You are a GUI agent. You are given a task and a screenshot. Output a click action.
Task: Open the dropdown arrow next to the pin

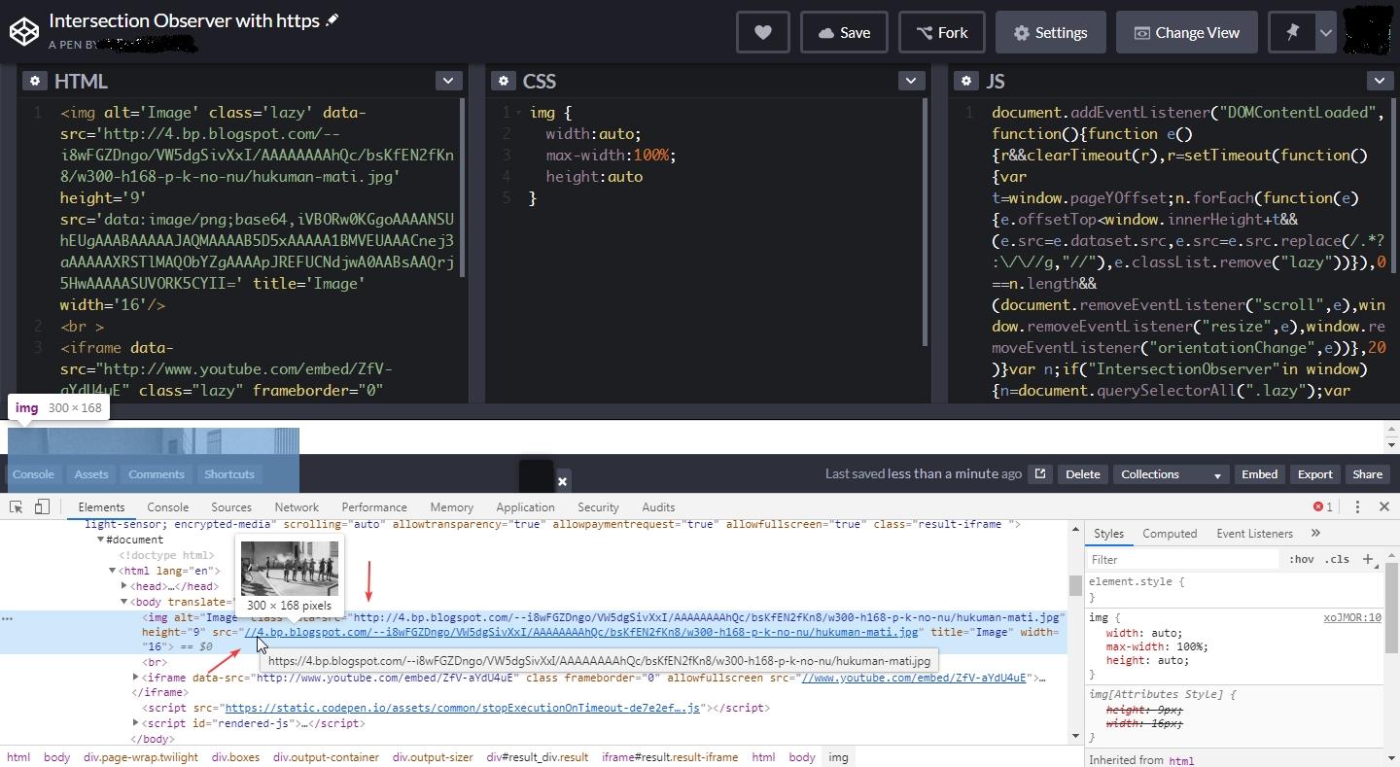tap(1325, 33)
